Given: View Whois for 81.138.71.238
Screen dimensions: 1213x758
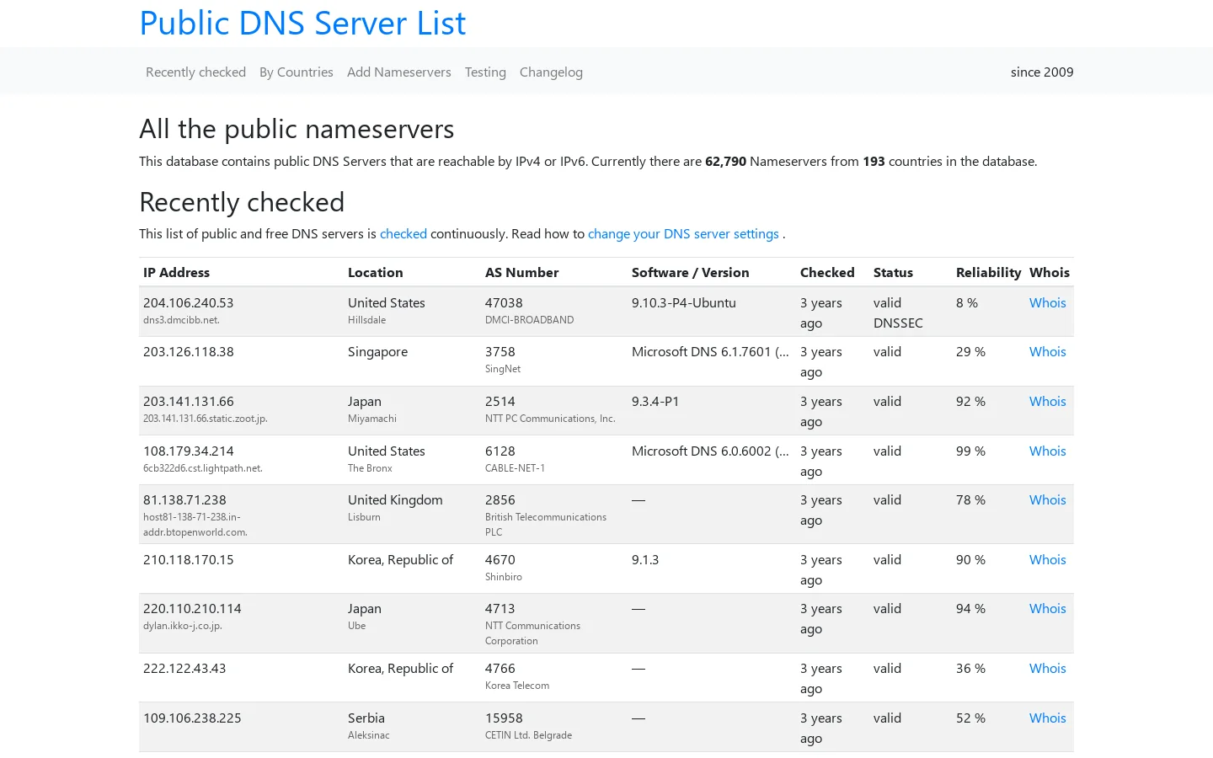Looking at the screenshot, I should click(1047, 499).
